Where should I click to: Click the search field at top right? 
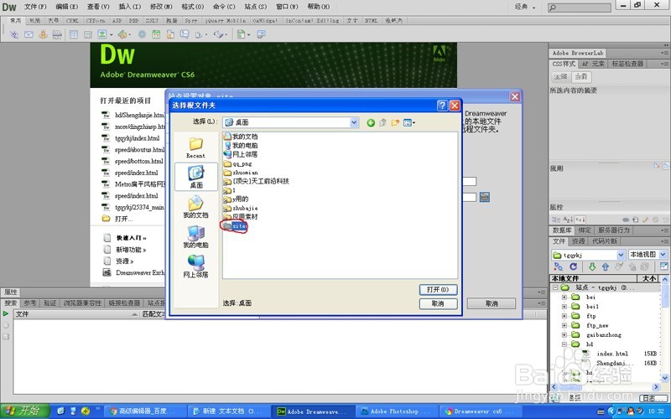pos(580,8)
